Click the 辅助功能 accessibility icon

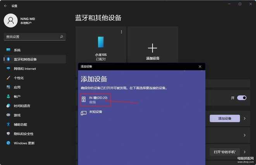click(x=8, y=124)
